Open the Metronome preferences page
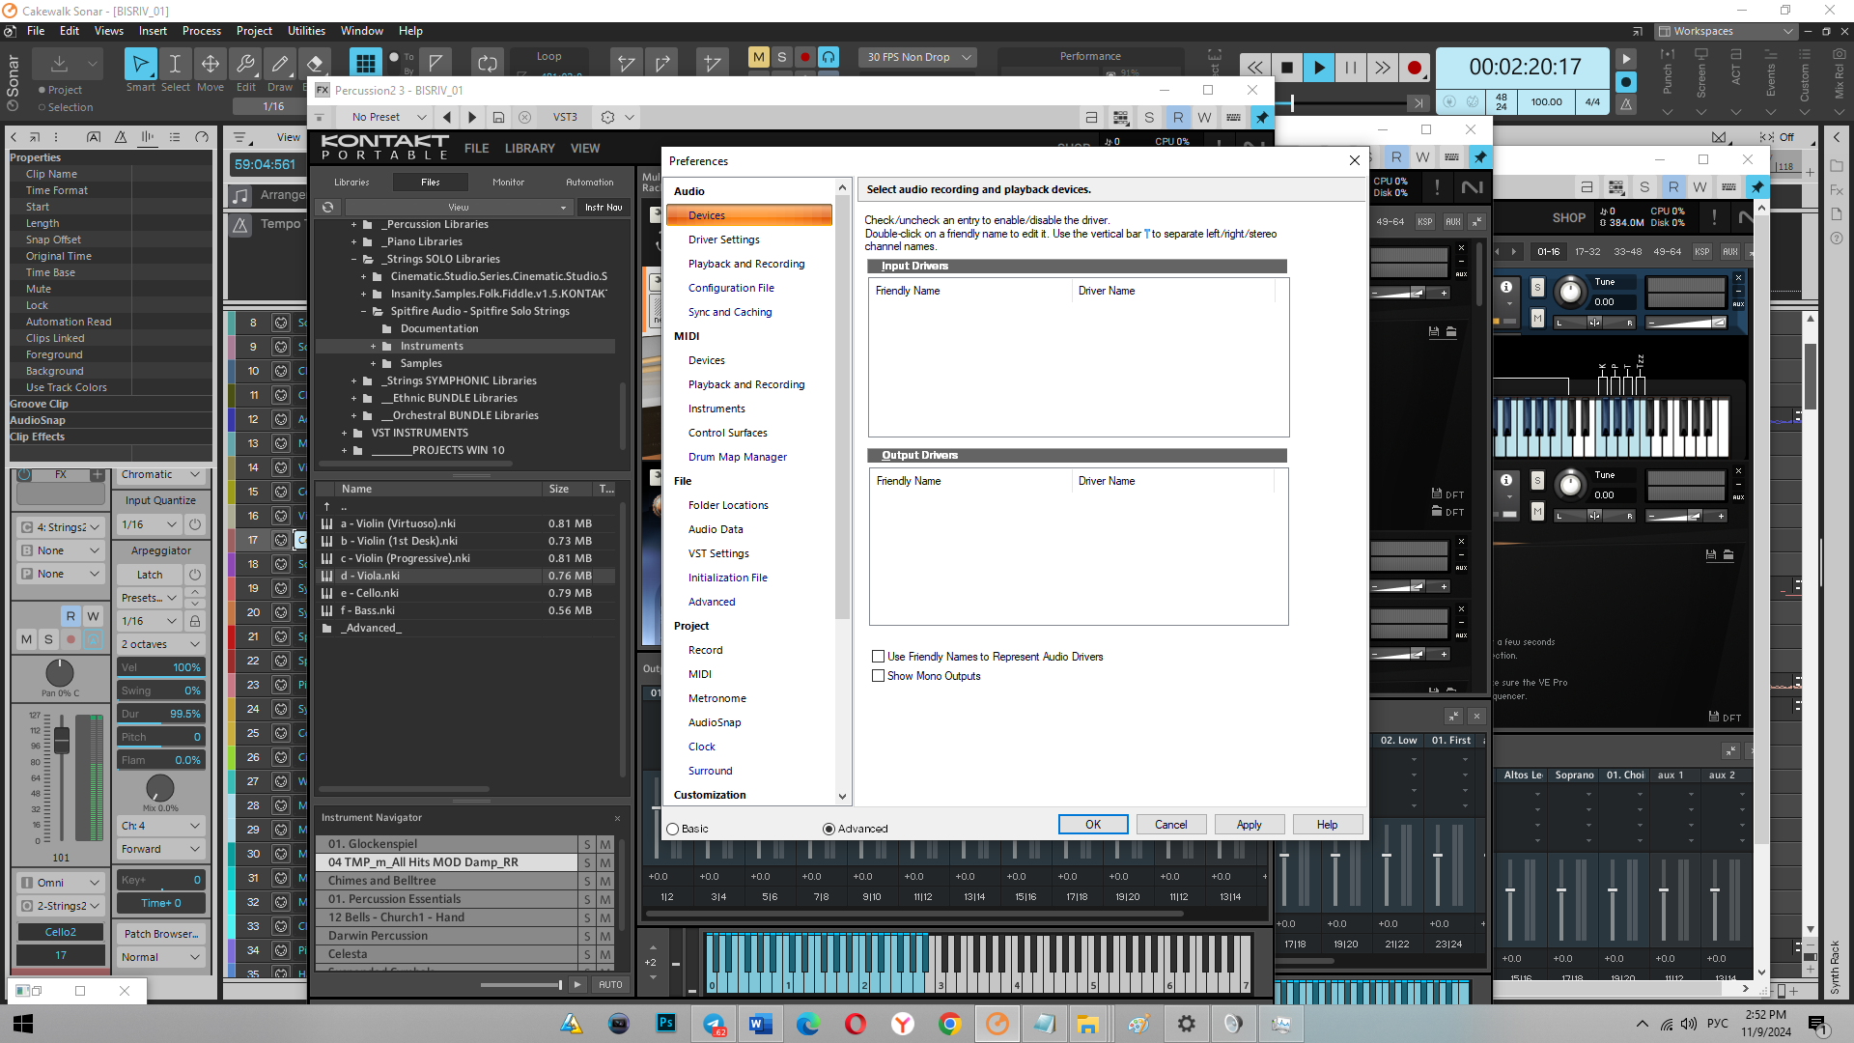The image size is (1854, 1043). click(716, 698)
